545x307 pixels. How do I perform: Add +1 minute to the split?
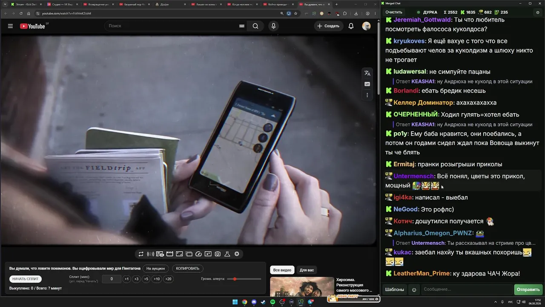click(x=126, y=279)
